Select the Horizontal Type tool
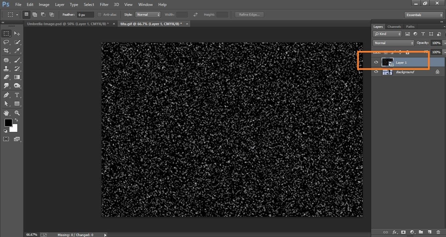446x237 pixels. pyautogui.click(x=17, y=95)
